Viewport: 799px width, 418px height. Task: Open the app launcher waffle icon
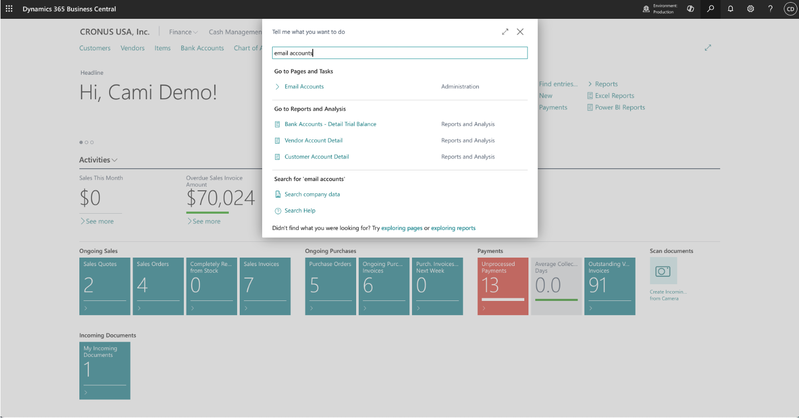point(9,9)
